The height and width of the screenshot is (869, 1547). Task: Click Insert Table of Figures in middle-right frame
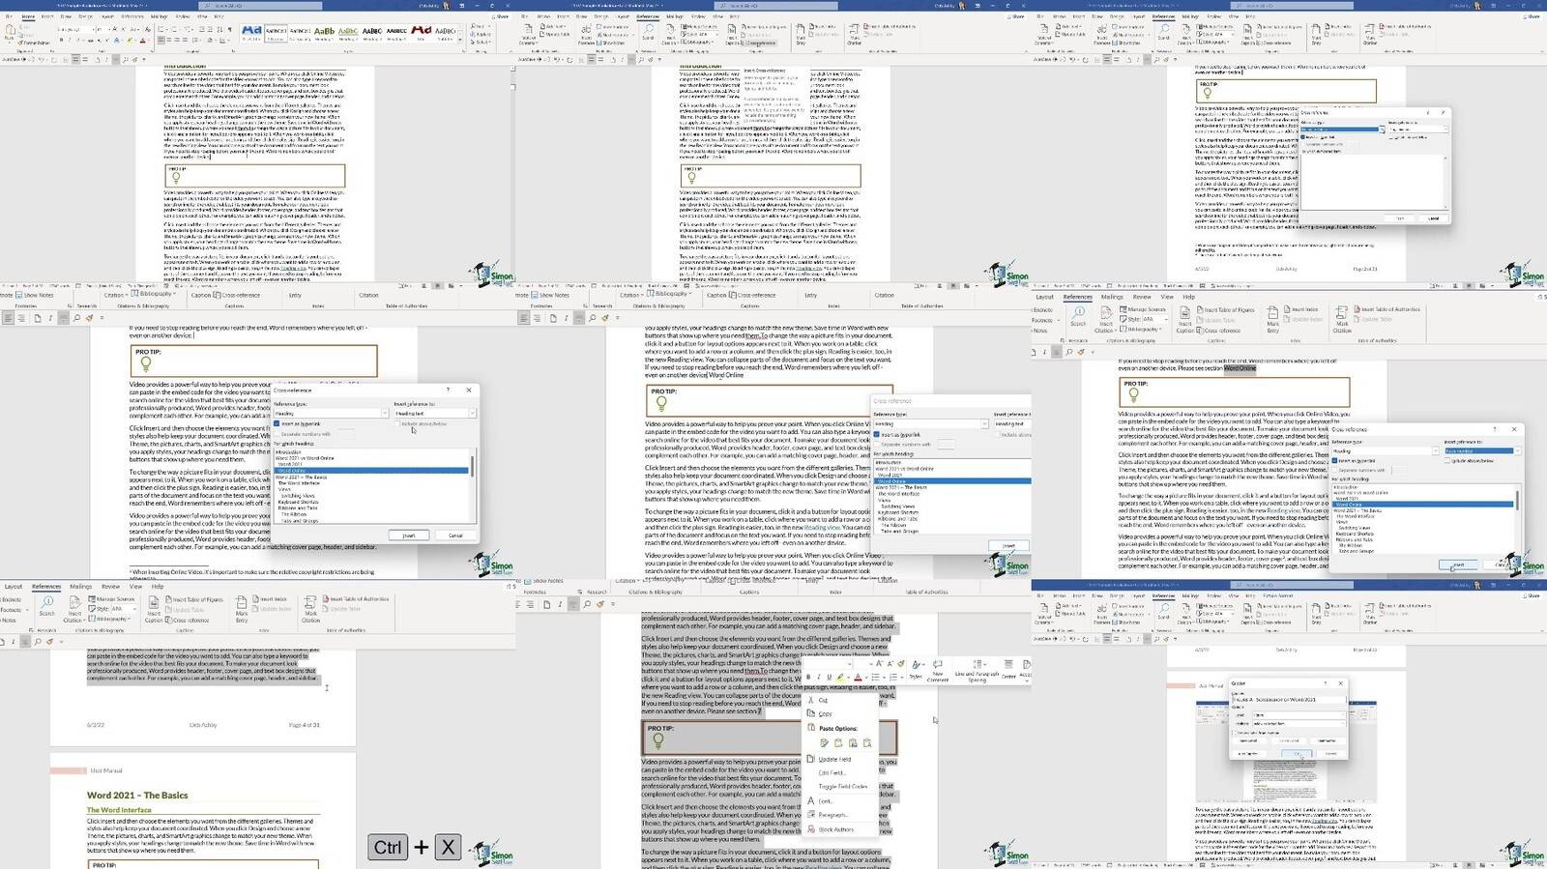click(1225, 309)
